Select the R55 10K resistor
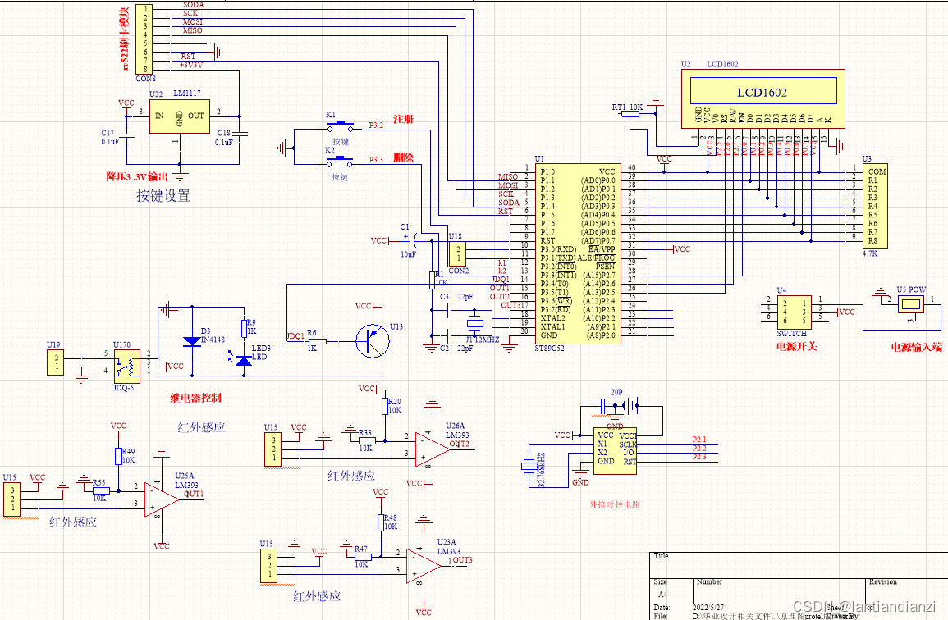The image size is (948, 620). 101,490
